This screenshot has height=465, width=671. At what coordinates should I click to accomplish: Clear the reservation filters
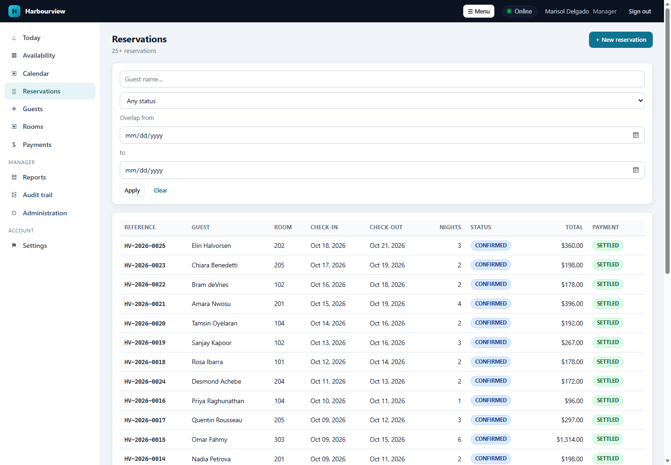tap(160, 191)
